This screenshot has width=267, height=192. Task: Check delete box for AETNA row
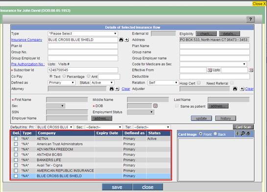pyautogui.click(x=16, y=139)
